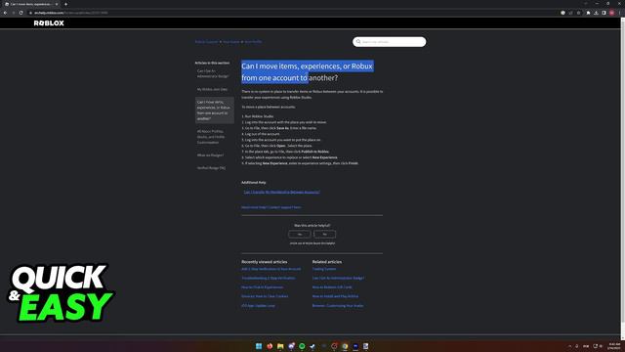The image size is (625, 352).
Task: Open 'Can I Get An Administrator Badge?' related article
Action: click(338, 278)
